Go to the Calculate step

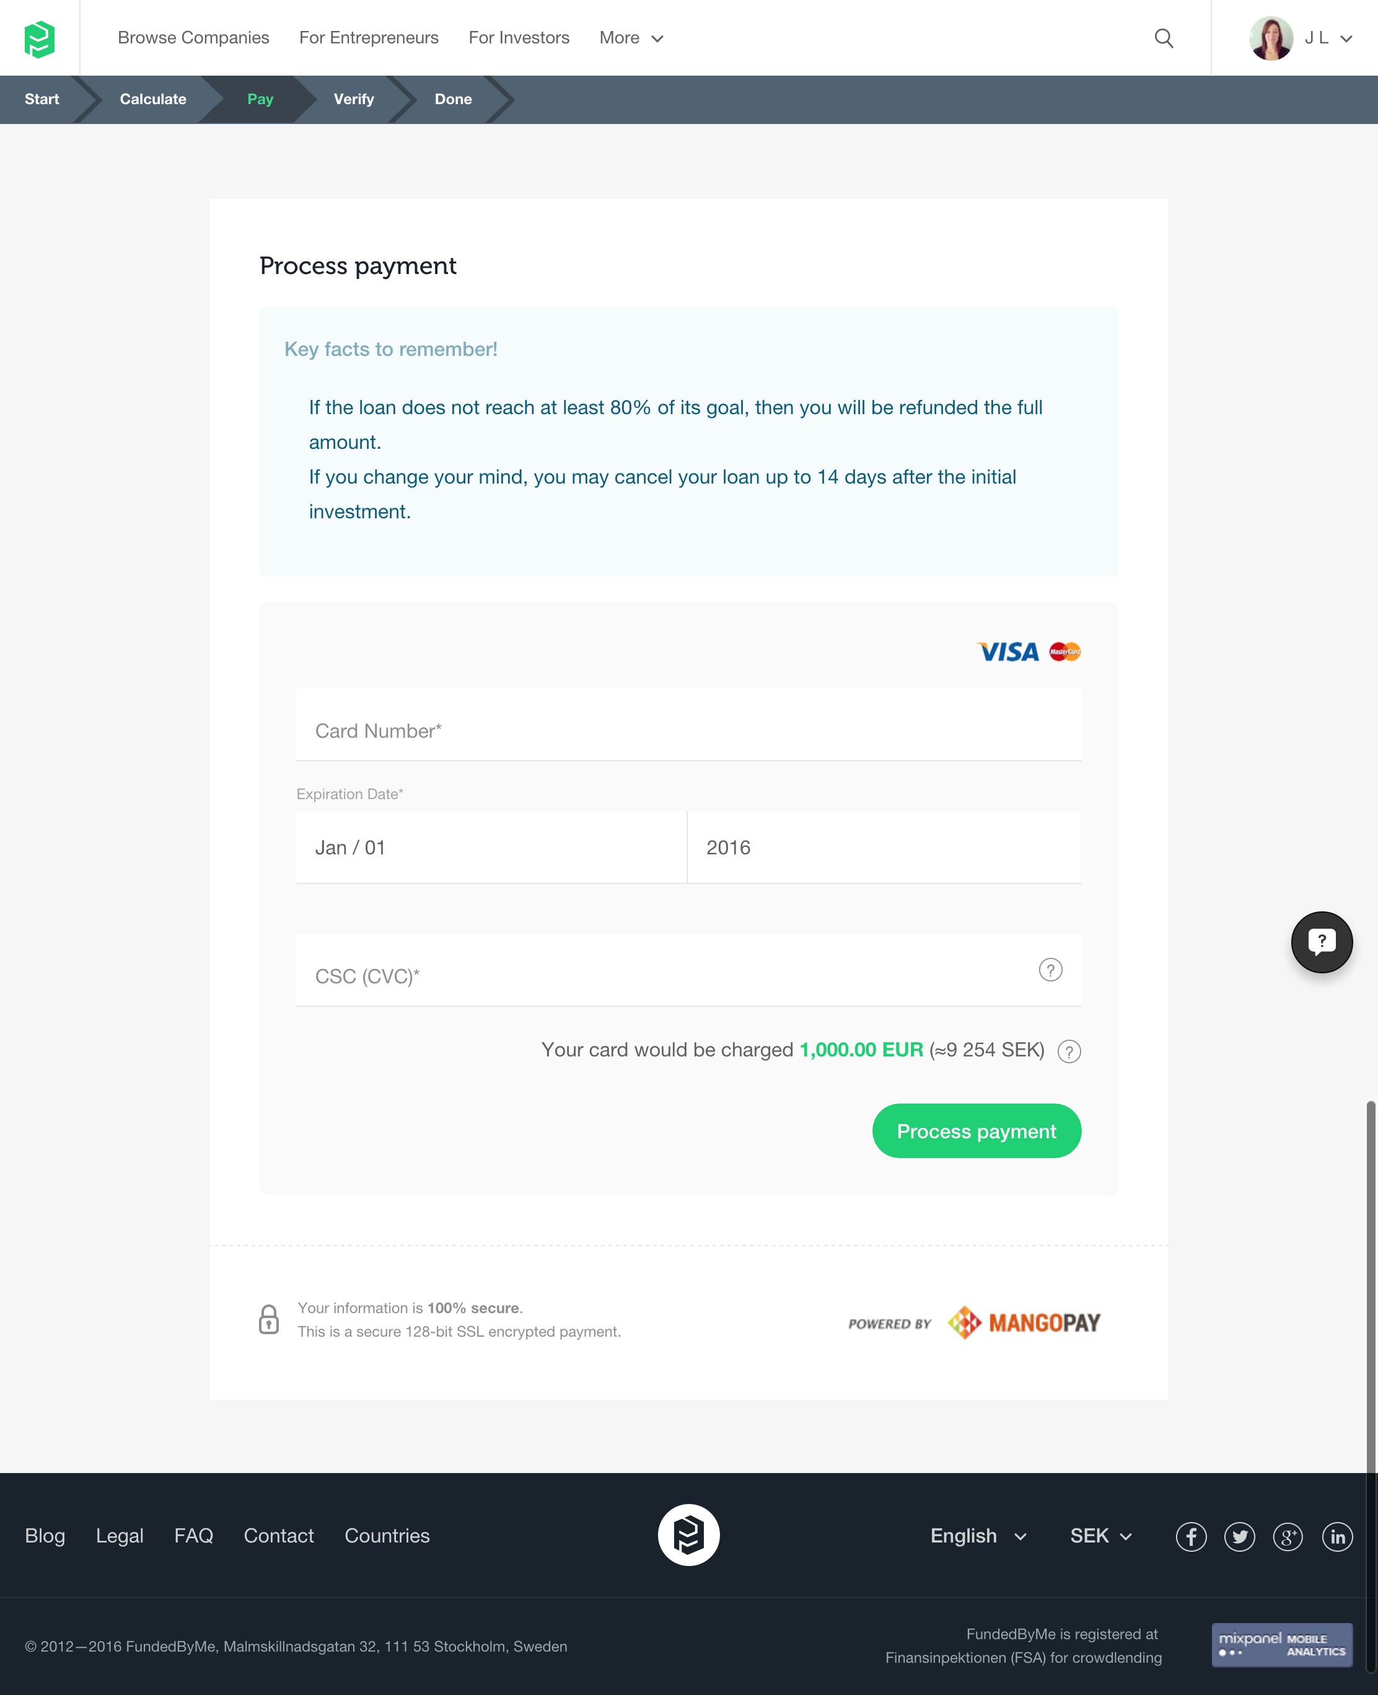point(152,99)
